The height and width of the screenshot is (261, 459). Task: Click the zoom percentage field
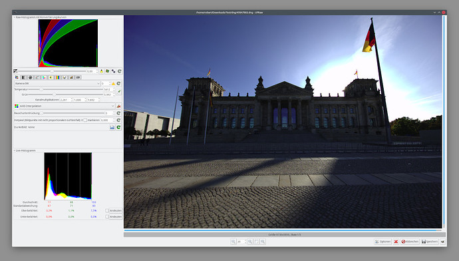tap(241, 242)
